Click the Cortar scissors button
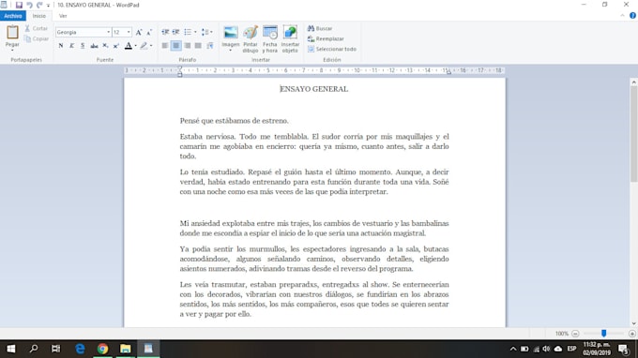 36,28
